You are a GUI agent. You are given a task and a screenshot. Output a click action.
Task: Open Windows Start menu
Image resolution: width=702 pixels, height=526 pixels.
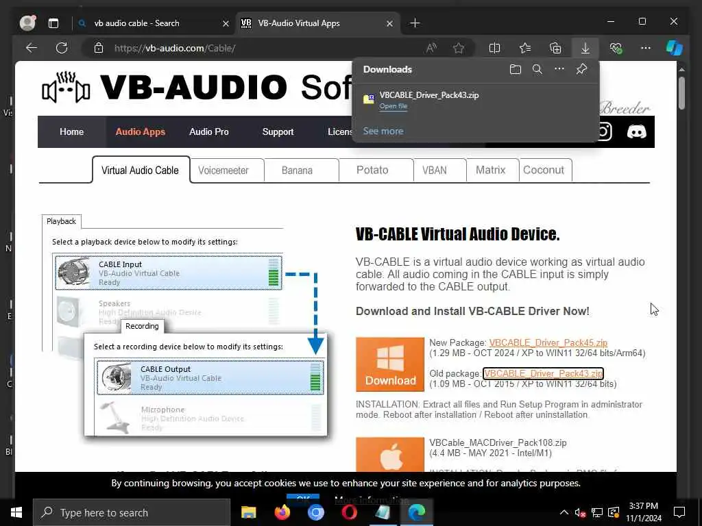[x=16, y=512]
